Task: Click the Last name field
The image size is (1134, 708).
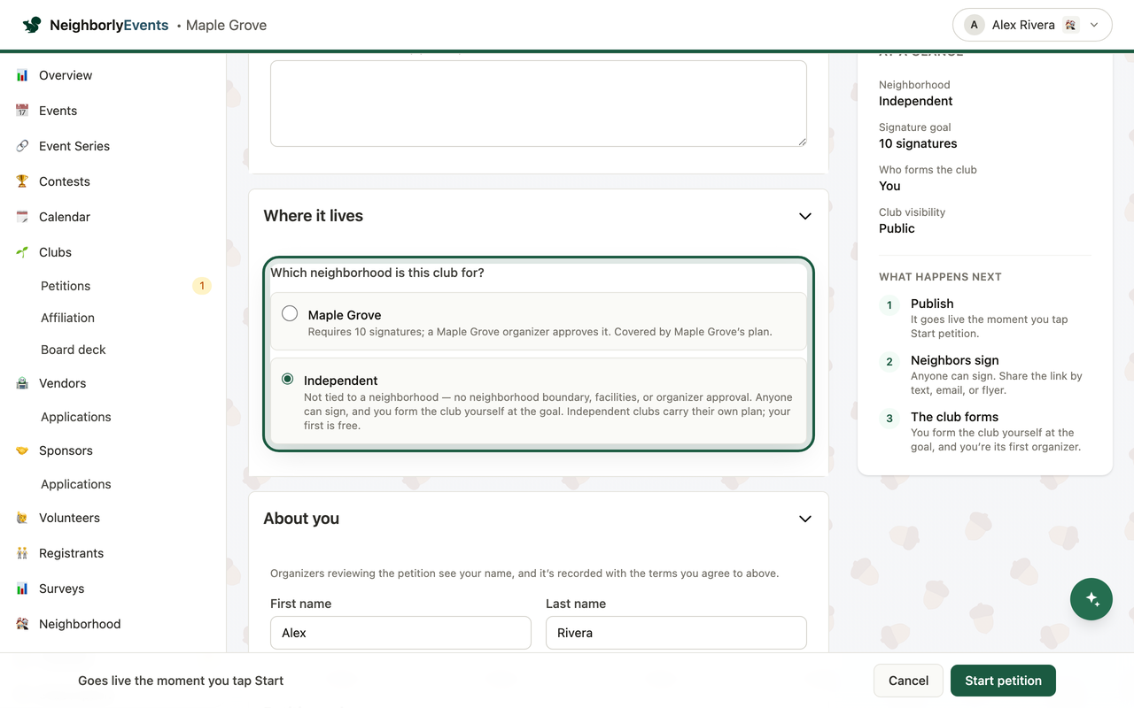Action: pos(676,633)
